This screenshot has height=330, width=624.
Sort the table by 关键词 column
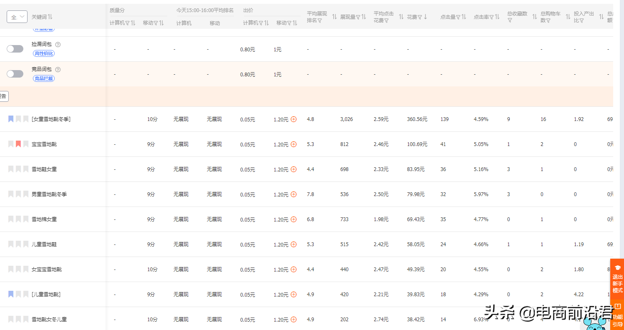(x=50, y=17)
